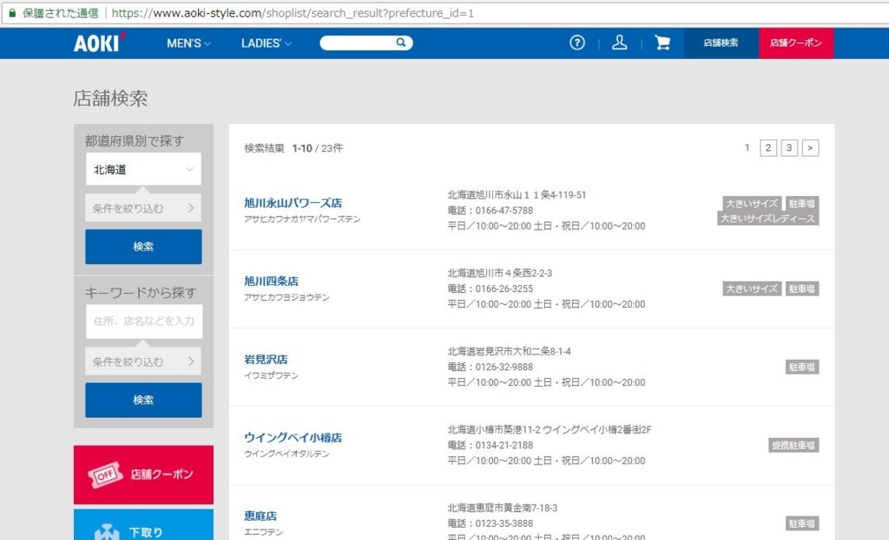This screenshot has width=889, height=540.
Task: Click the keyword input 住所、店名などを入力
Action: (x=144, y=321)
